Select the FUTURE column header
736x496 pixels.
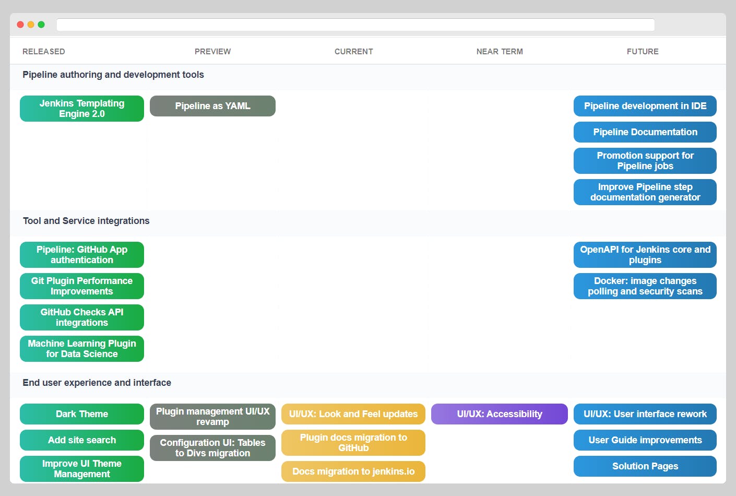point(643,51)
